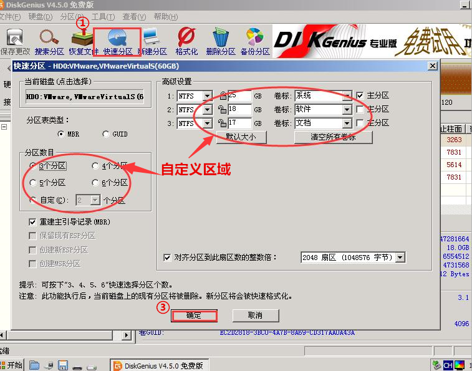Open the 工具(T) menu

[x=103, y=17]
